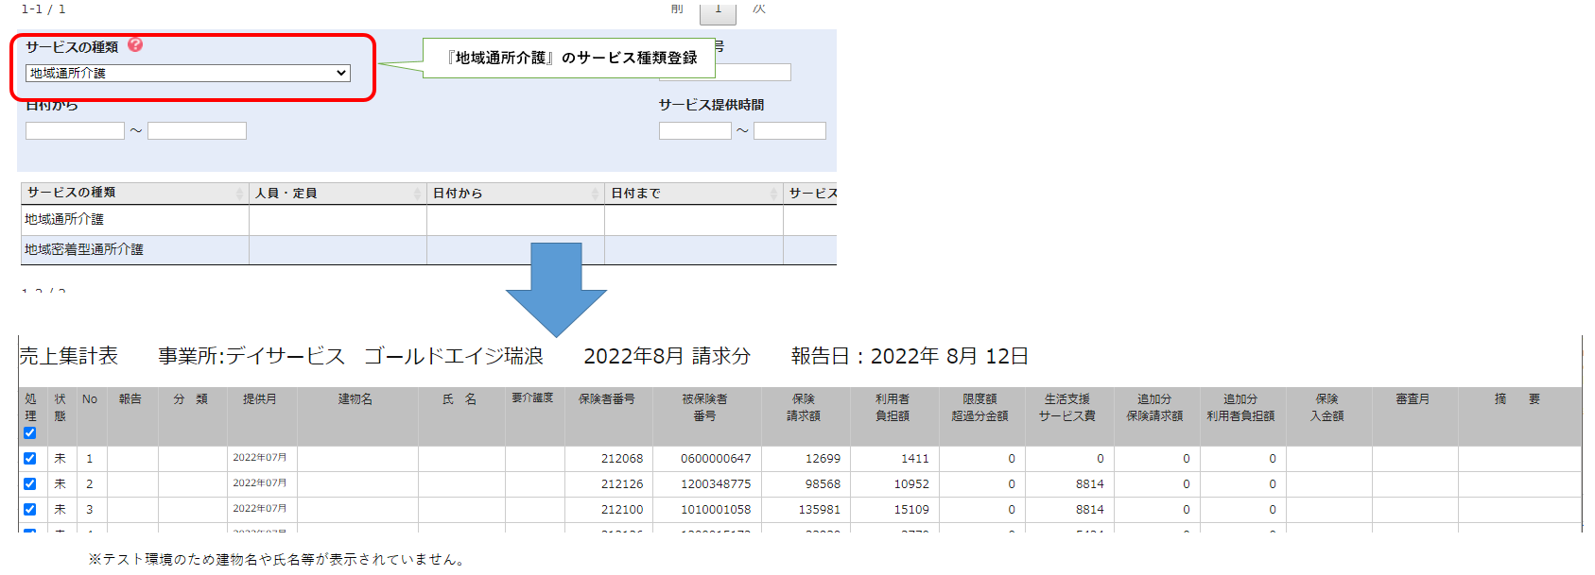The image size is (1595, 575).
Task: Toggle the select-all checkbox under 処理 header
Action: 30,433
